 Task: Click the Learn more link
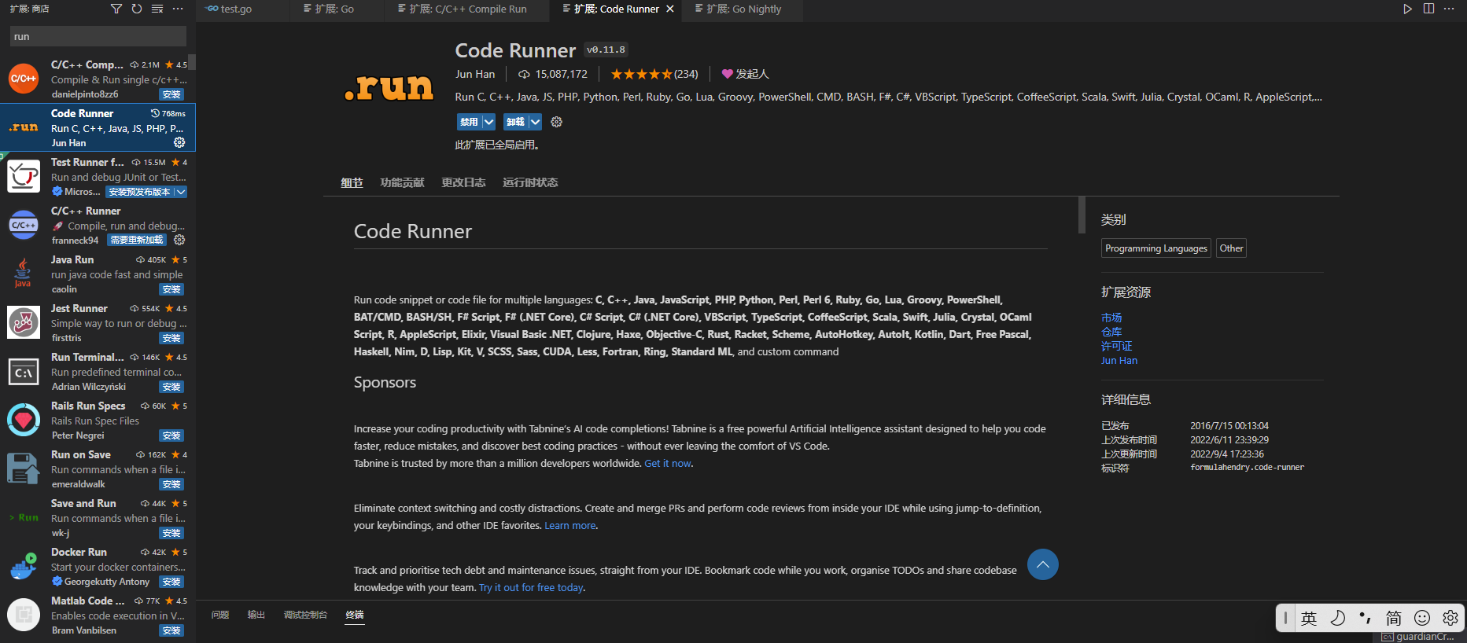[570, 525]
